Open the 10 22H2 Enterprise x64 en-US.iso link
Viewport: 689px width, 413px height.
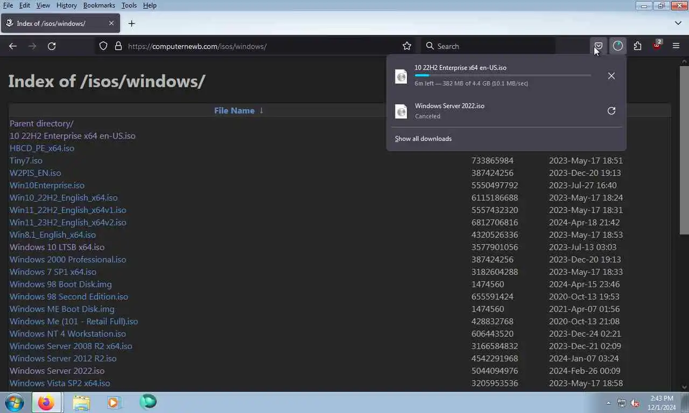pos(73,136)
